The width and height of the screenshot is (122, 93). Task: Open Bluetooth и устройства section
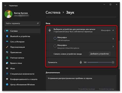coord(22,36)
